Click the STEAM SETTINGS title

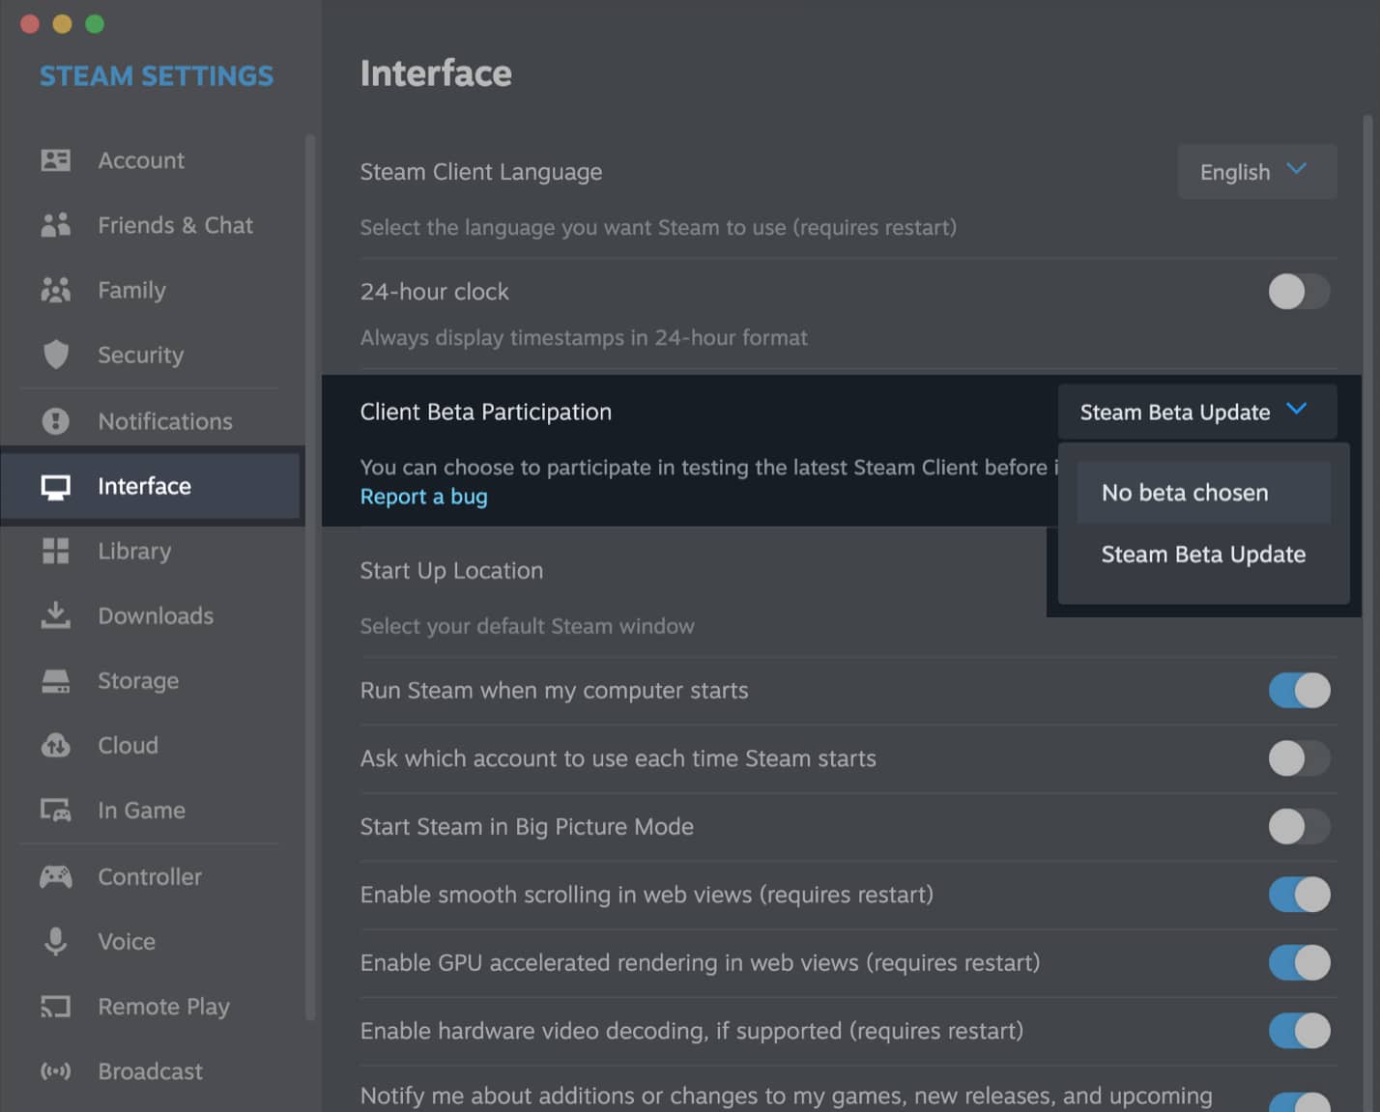pyautogui.click(x=157, y=75)
